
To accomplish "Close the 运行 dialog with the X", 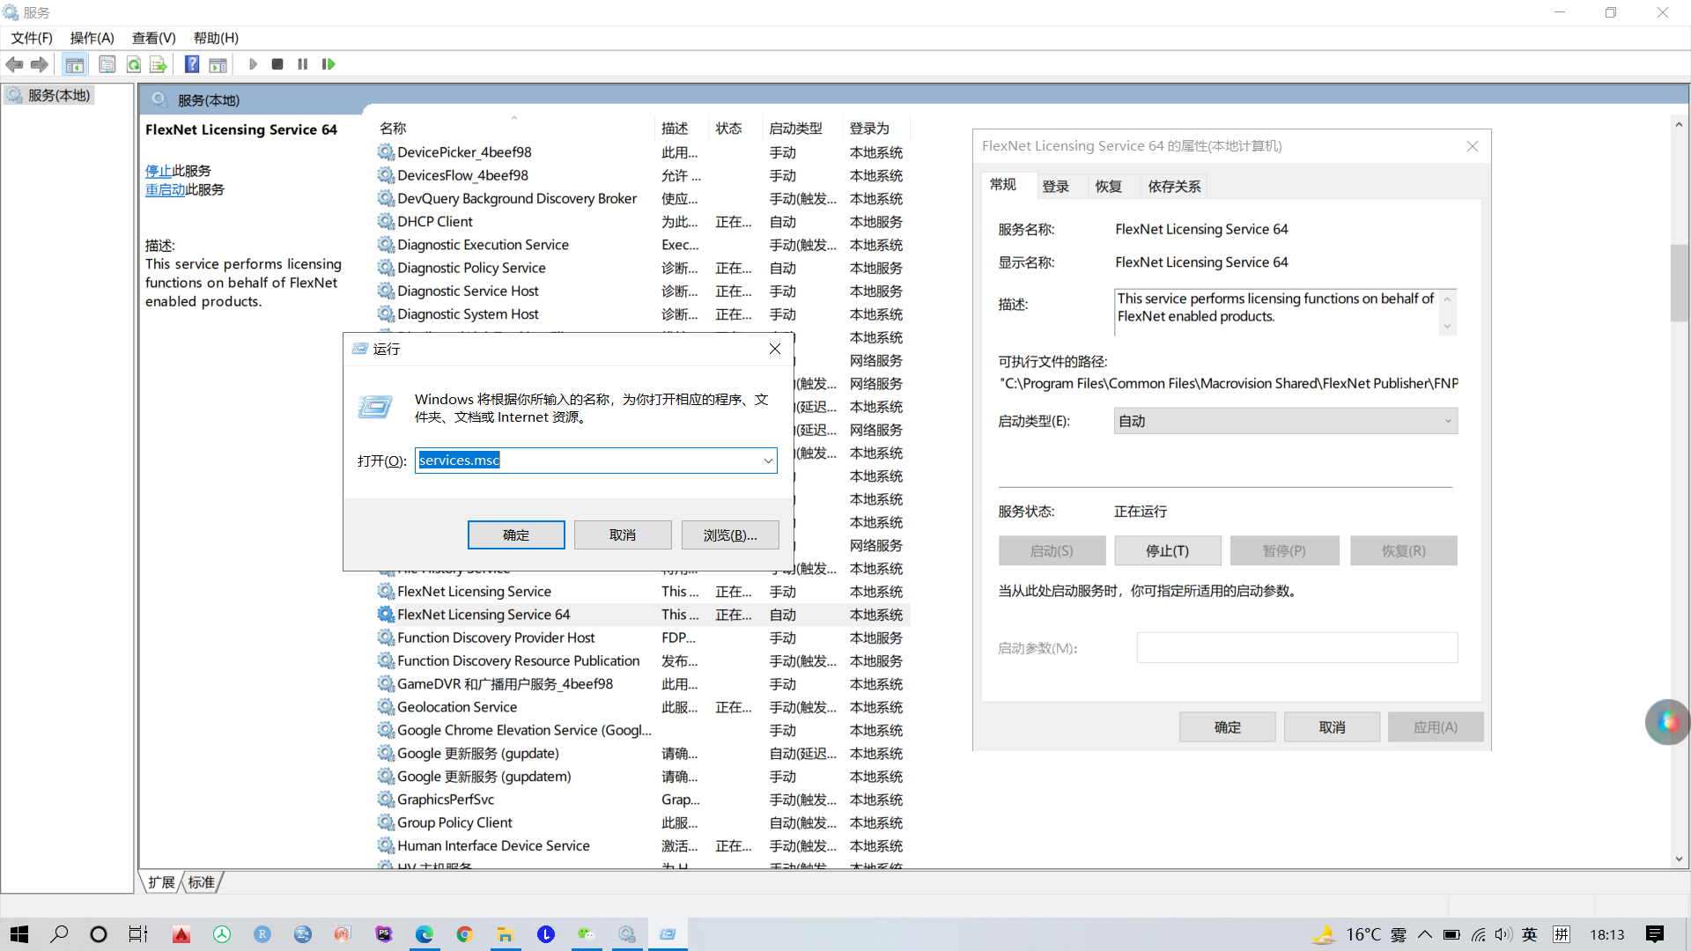I will pos(775,349).
